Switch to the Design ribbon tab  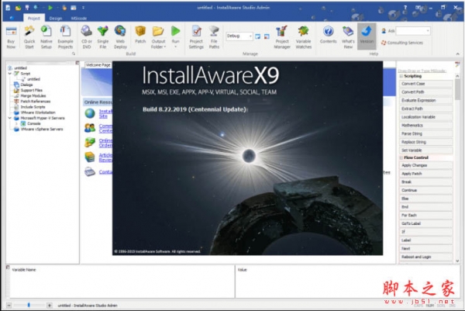tap(56, 19)
